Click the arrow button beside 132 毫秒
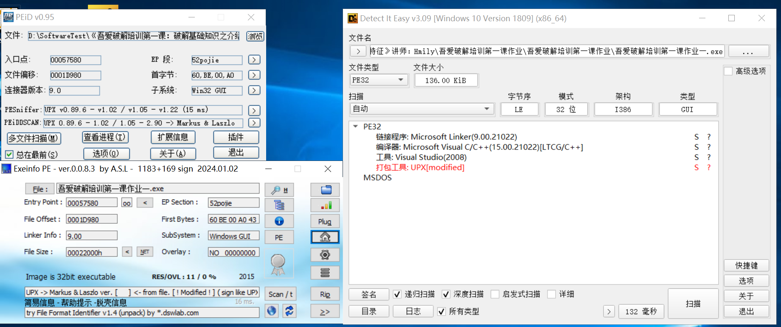 click(609, 311)
